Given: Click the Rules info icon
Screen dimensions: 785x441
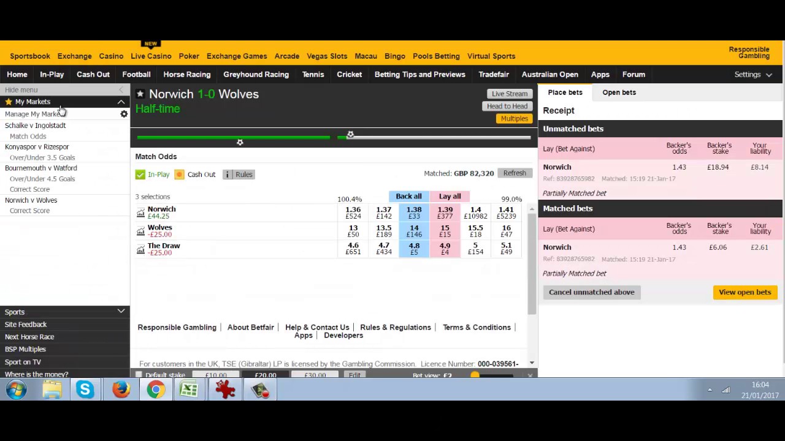Looking at the screenshot, I should pyautogui.click(x=228, y=175).
